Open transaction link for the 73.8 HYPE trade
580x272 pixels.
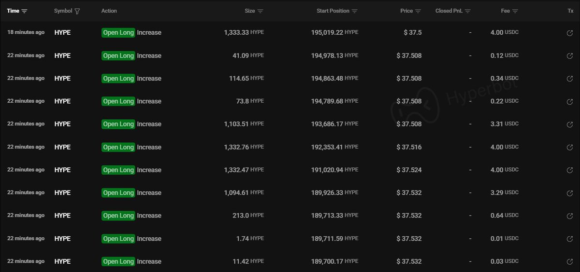pos(570,102)
